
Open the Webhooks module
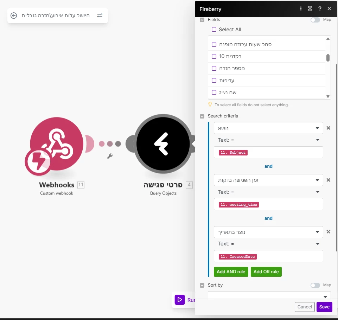click(x=57, y=144)
